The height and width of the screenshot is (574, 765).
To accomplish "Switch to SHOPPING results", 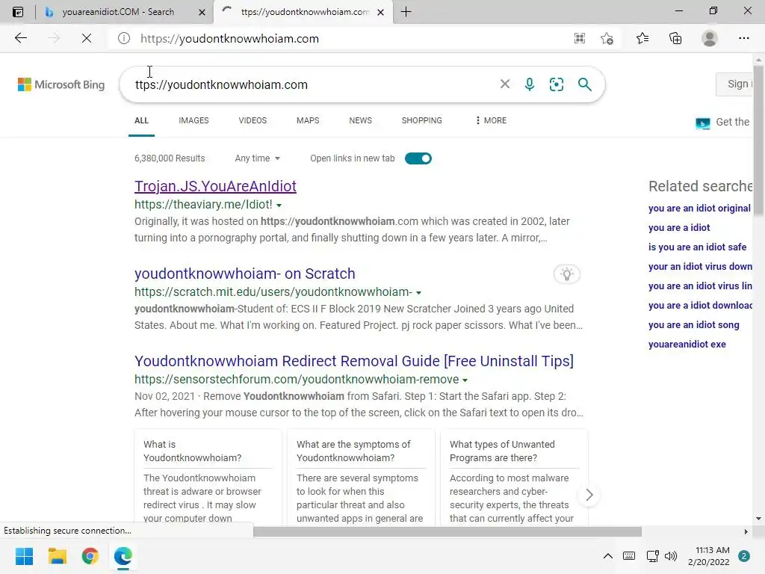I will pos(422,120).
